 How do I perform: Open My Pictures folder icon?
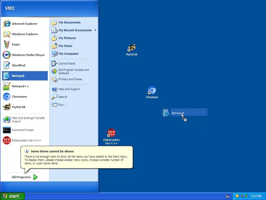coord(55,38)
